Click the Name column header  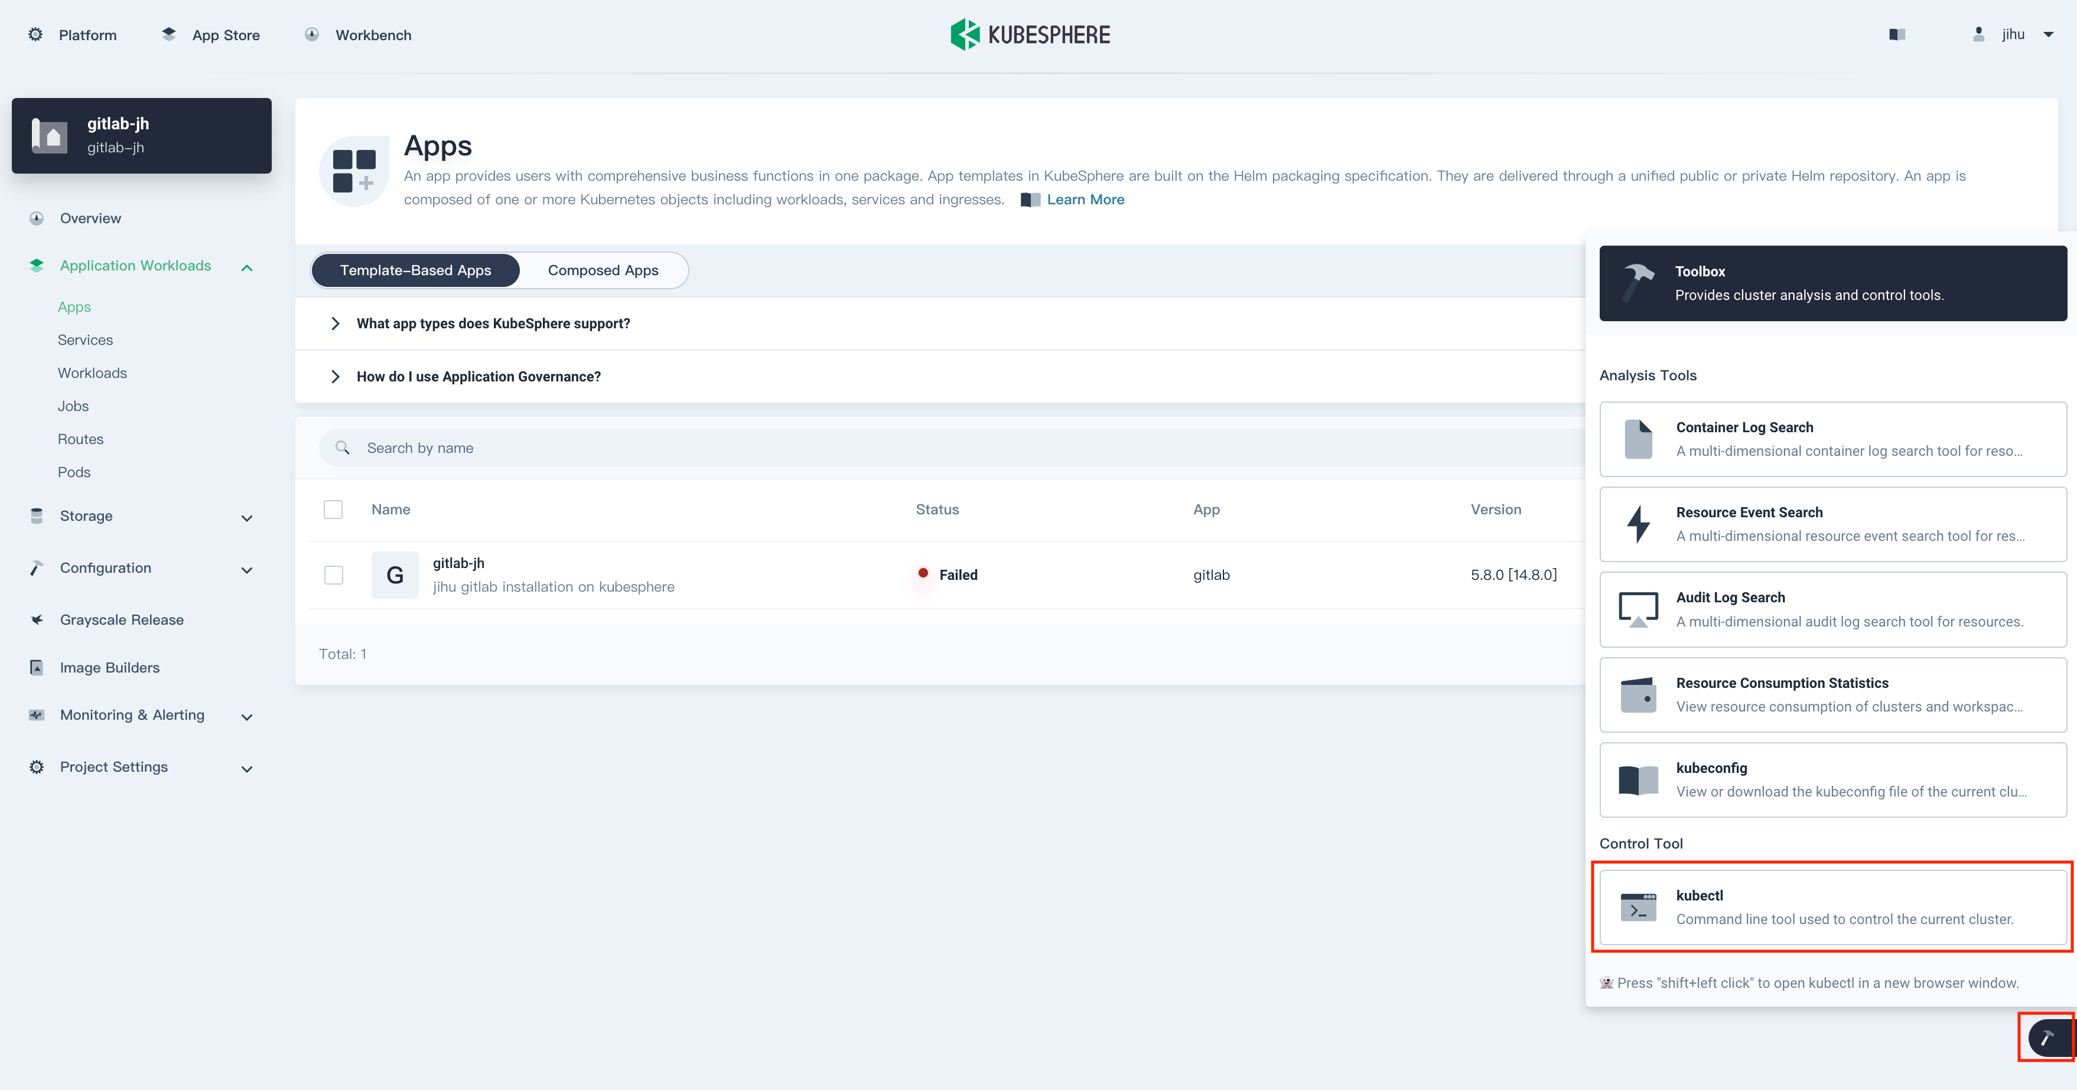[391, 510]
